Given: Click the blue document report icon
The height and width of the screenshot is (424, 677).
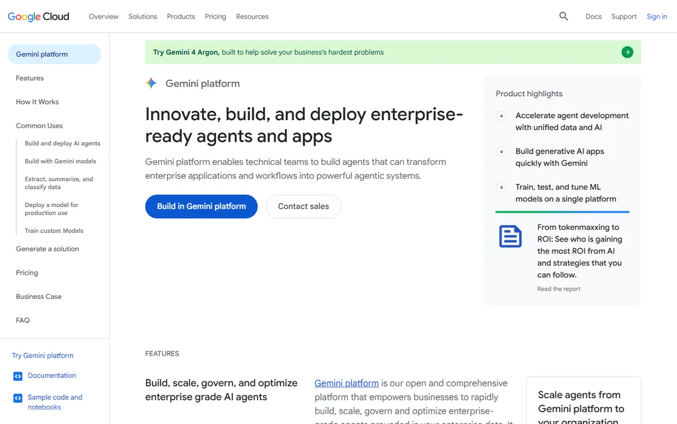Looking at the screenshot, I should 510,237.
